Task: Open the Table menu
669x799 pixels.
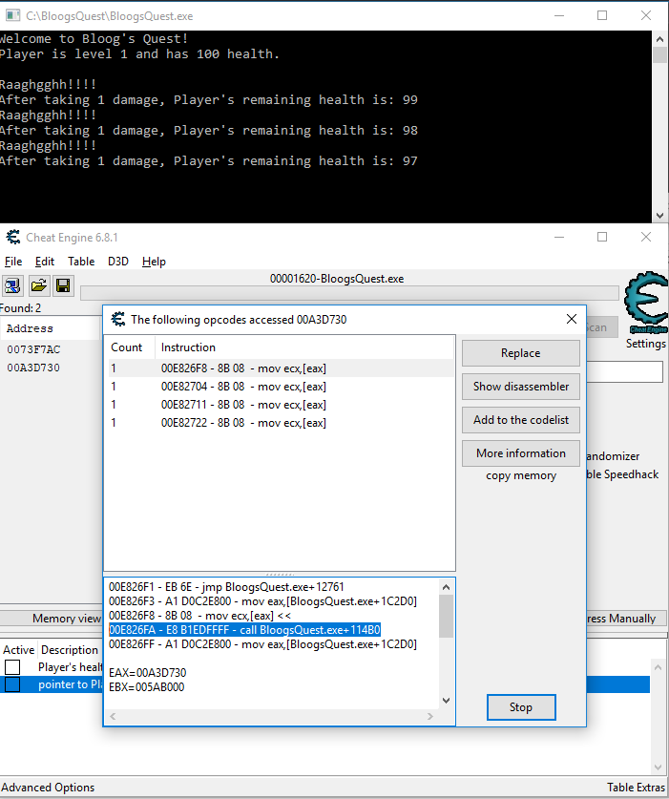Action: point(81,262)
